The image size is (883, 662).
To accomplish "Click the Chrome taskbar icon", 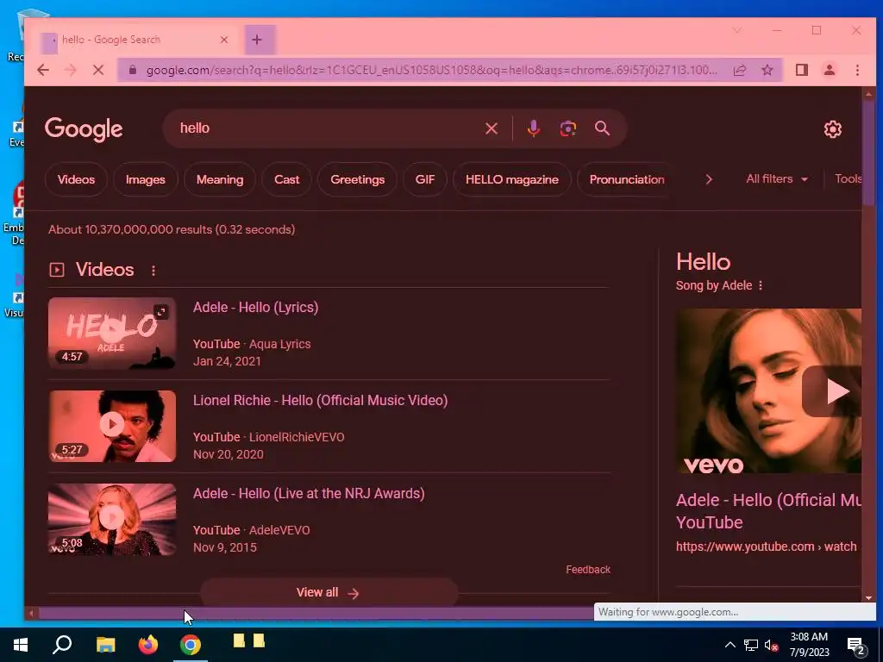I will tap(191, 645).
